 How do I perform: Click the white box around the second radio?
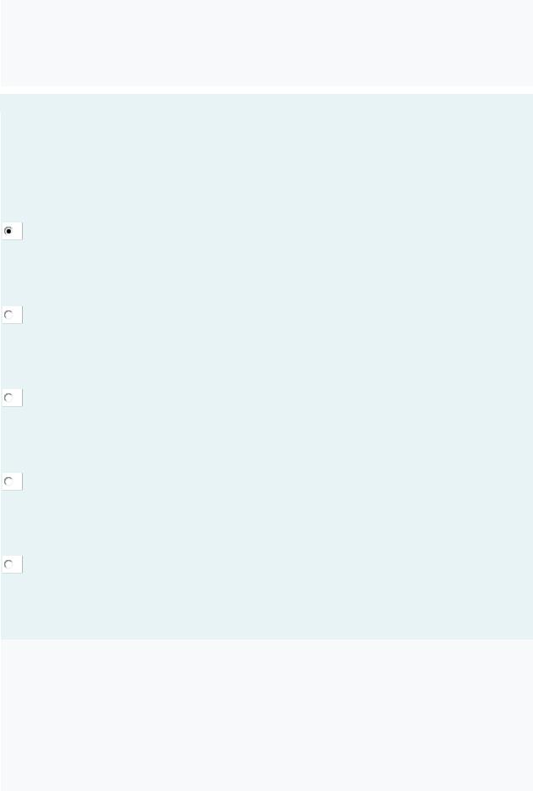(12, 315)
